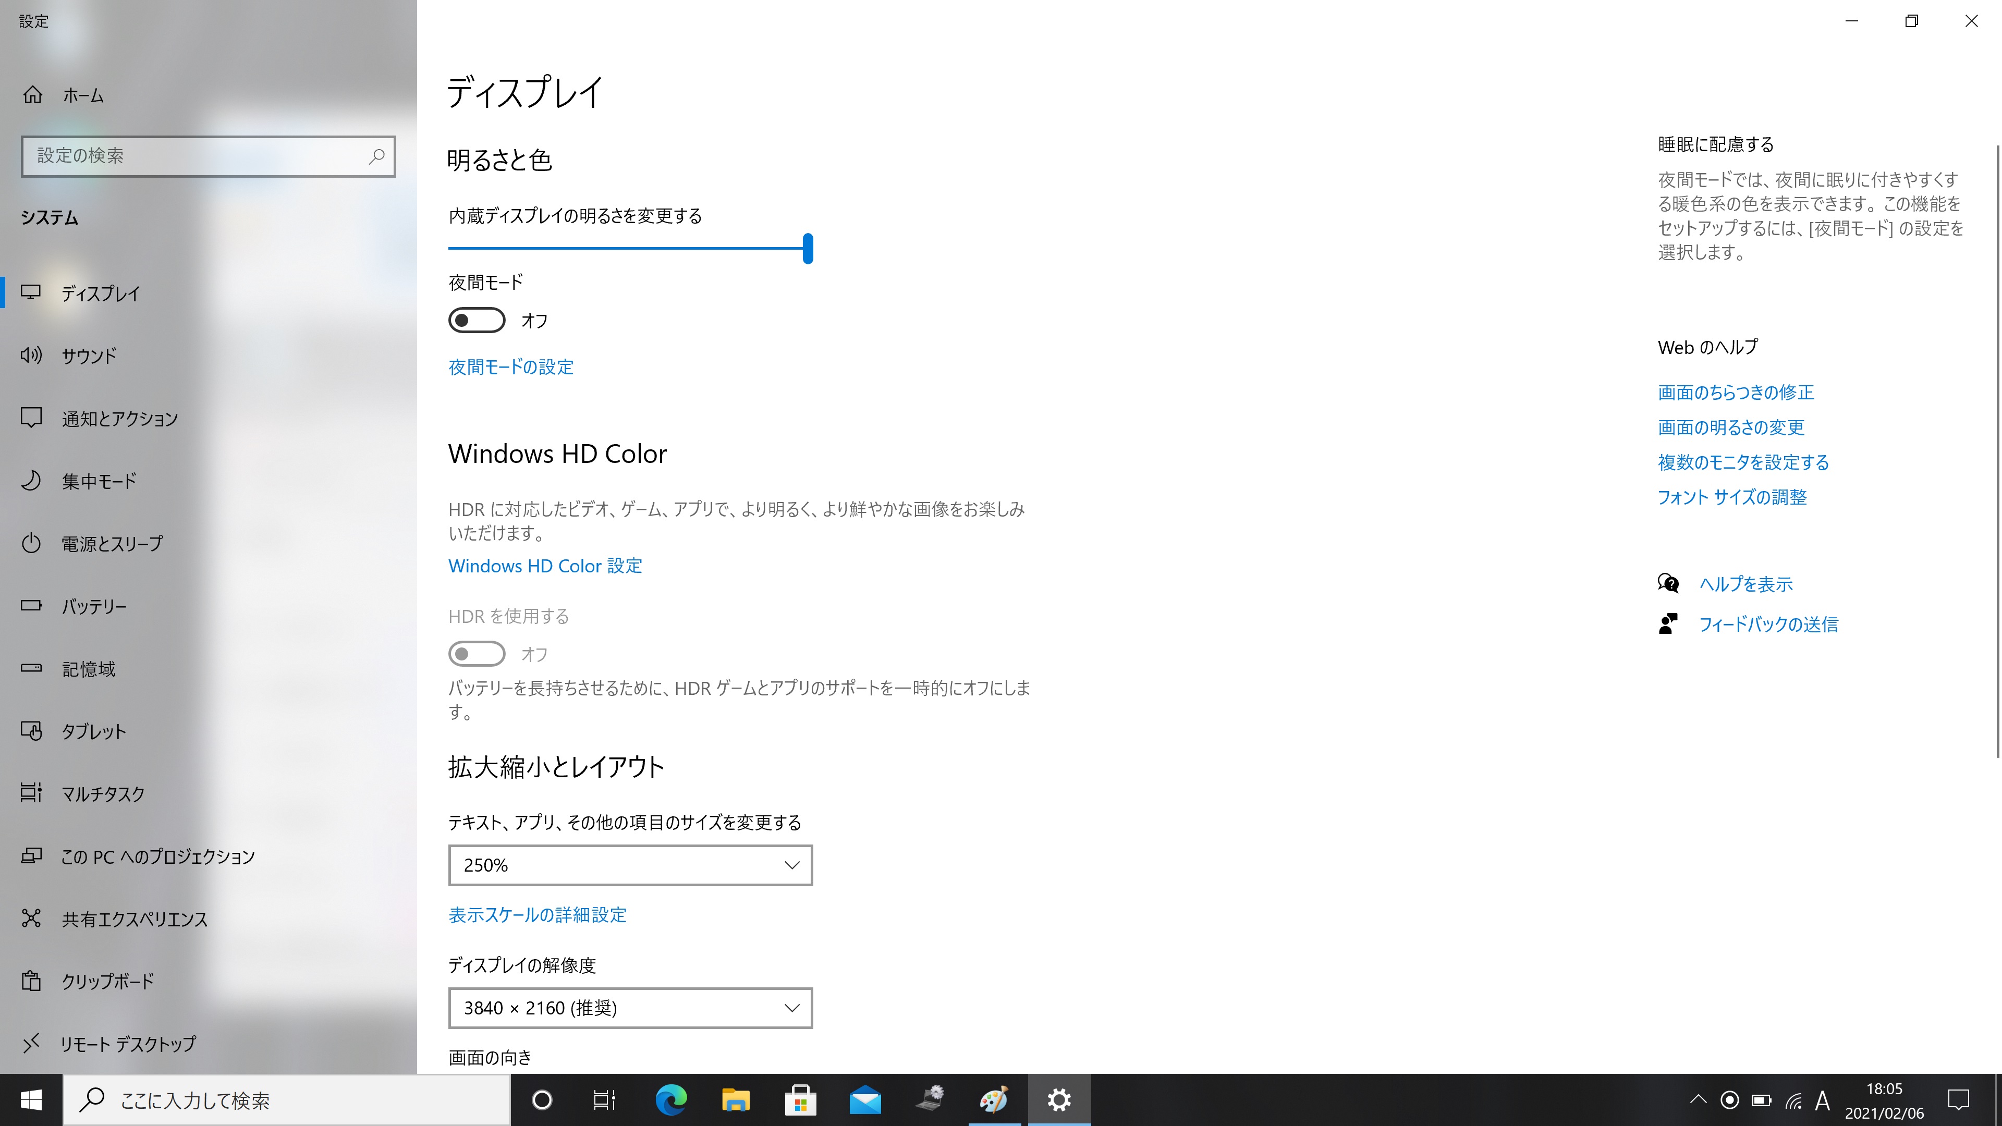Open フォント サイズの調整 help link
Viewport: 2002px width, 1126px height.
[1731, 497]
